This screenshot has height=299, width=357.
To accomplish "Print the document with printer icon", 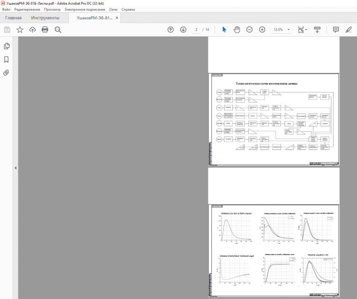I will [x=45, y=30].
